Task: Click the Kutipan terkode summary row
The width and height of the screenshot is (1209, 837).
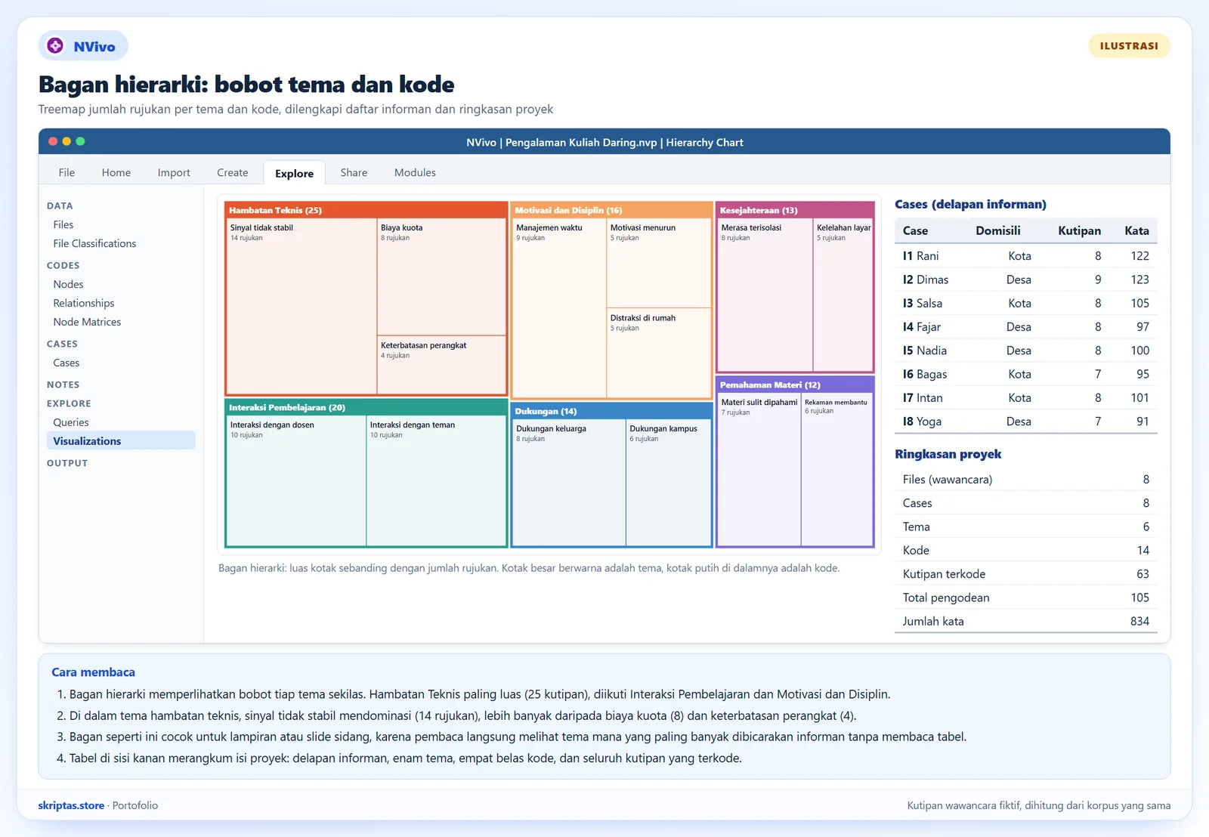Action: coord(1025,574)
